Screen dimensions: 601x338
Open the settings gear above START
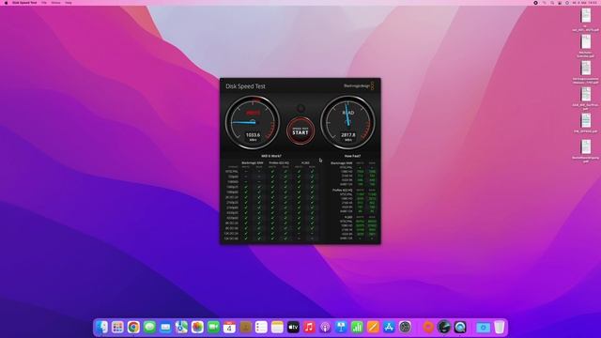(300, 109)
